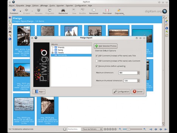This screenshot has height=133, width=177.
Task: Select the Travels album
Action: point(61,52)
